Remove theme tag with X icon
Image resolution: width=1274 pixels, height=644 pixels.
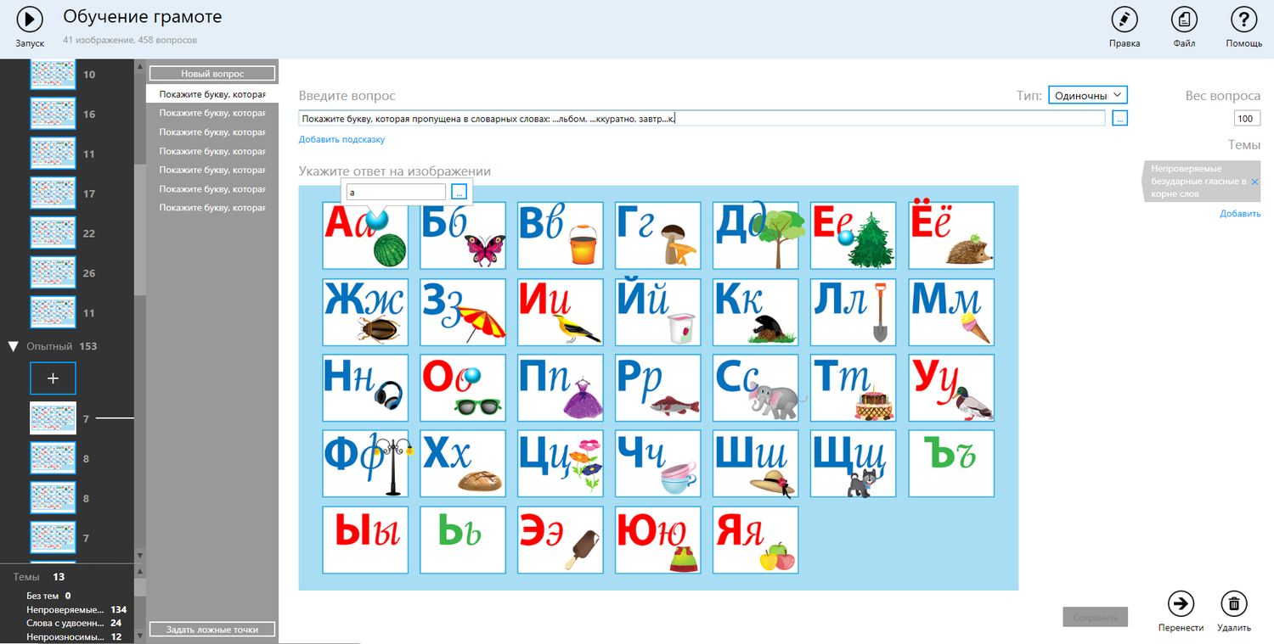(x=1254, y=182)
